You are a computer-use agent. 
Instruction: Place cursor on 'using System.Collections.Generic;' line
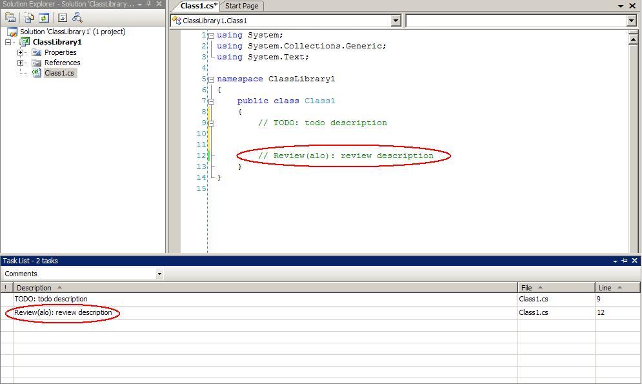301,46
